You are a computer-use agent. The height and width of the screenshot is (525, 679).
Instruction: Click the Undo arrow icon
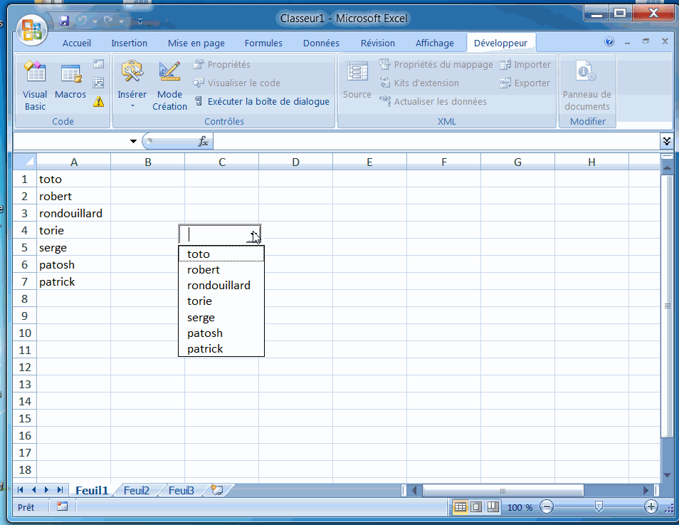(x=82, y=20)
